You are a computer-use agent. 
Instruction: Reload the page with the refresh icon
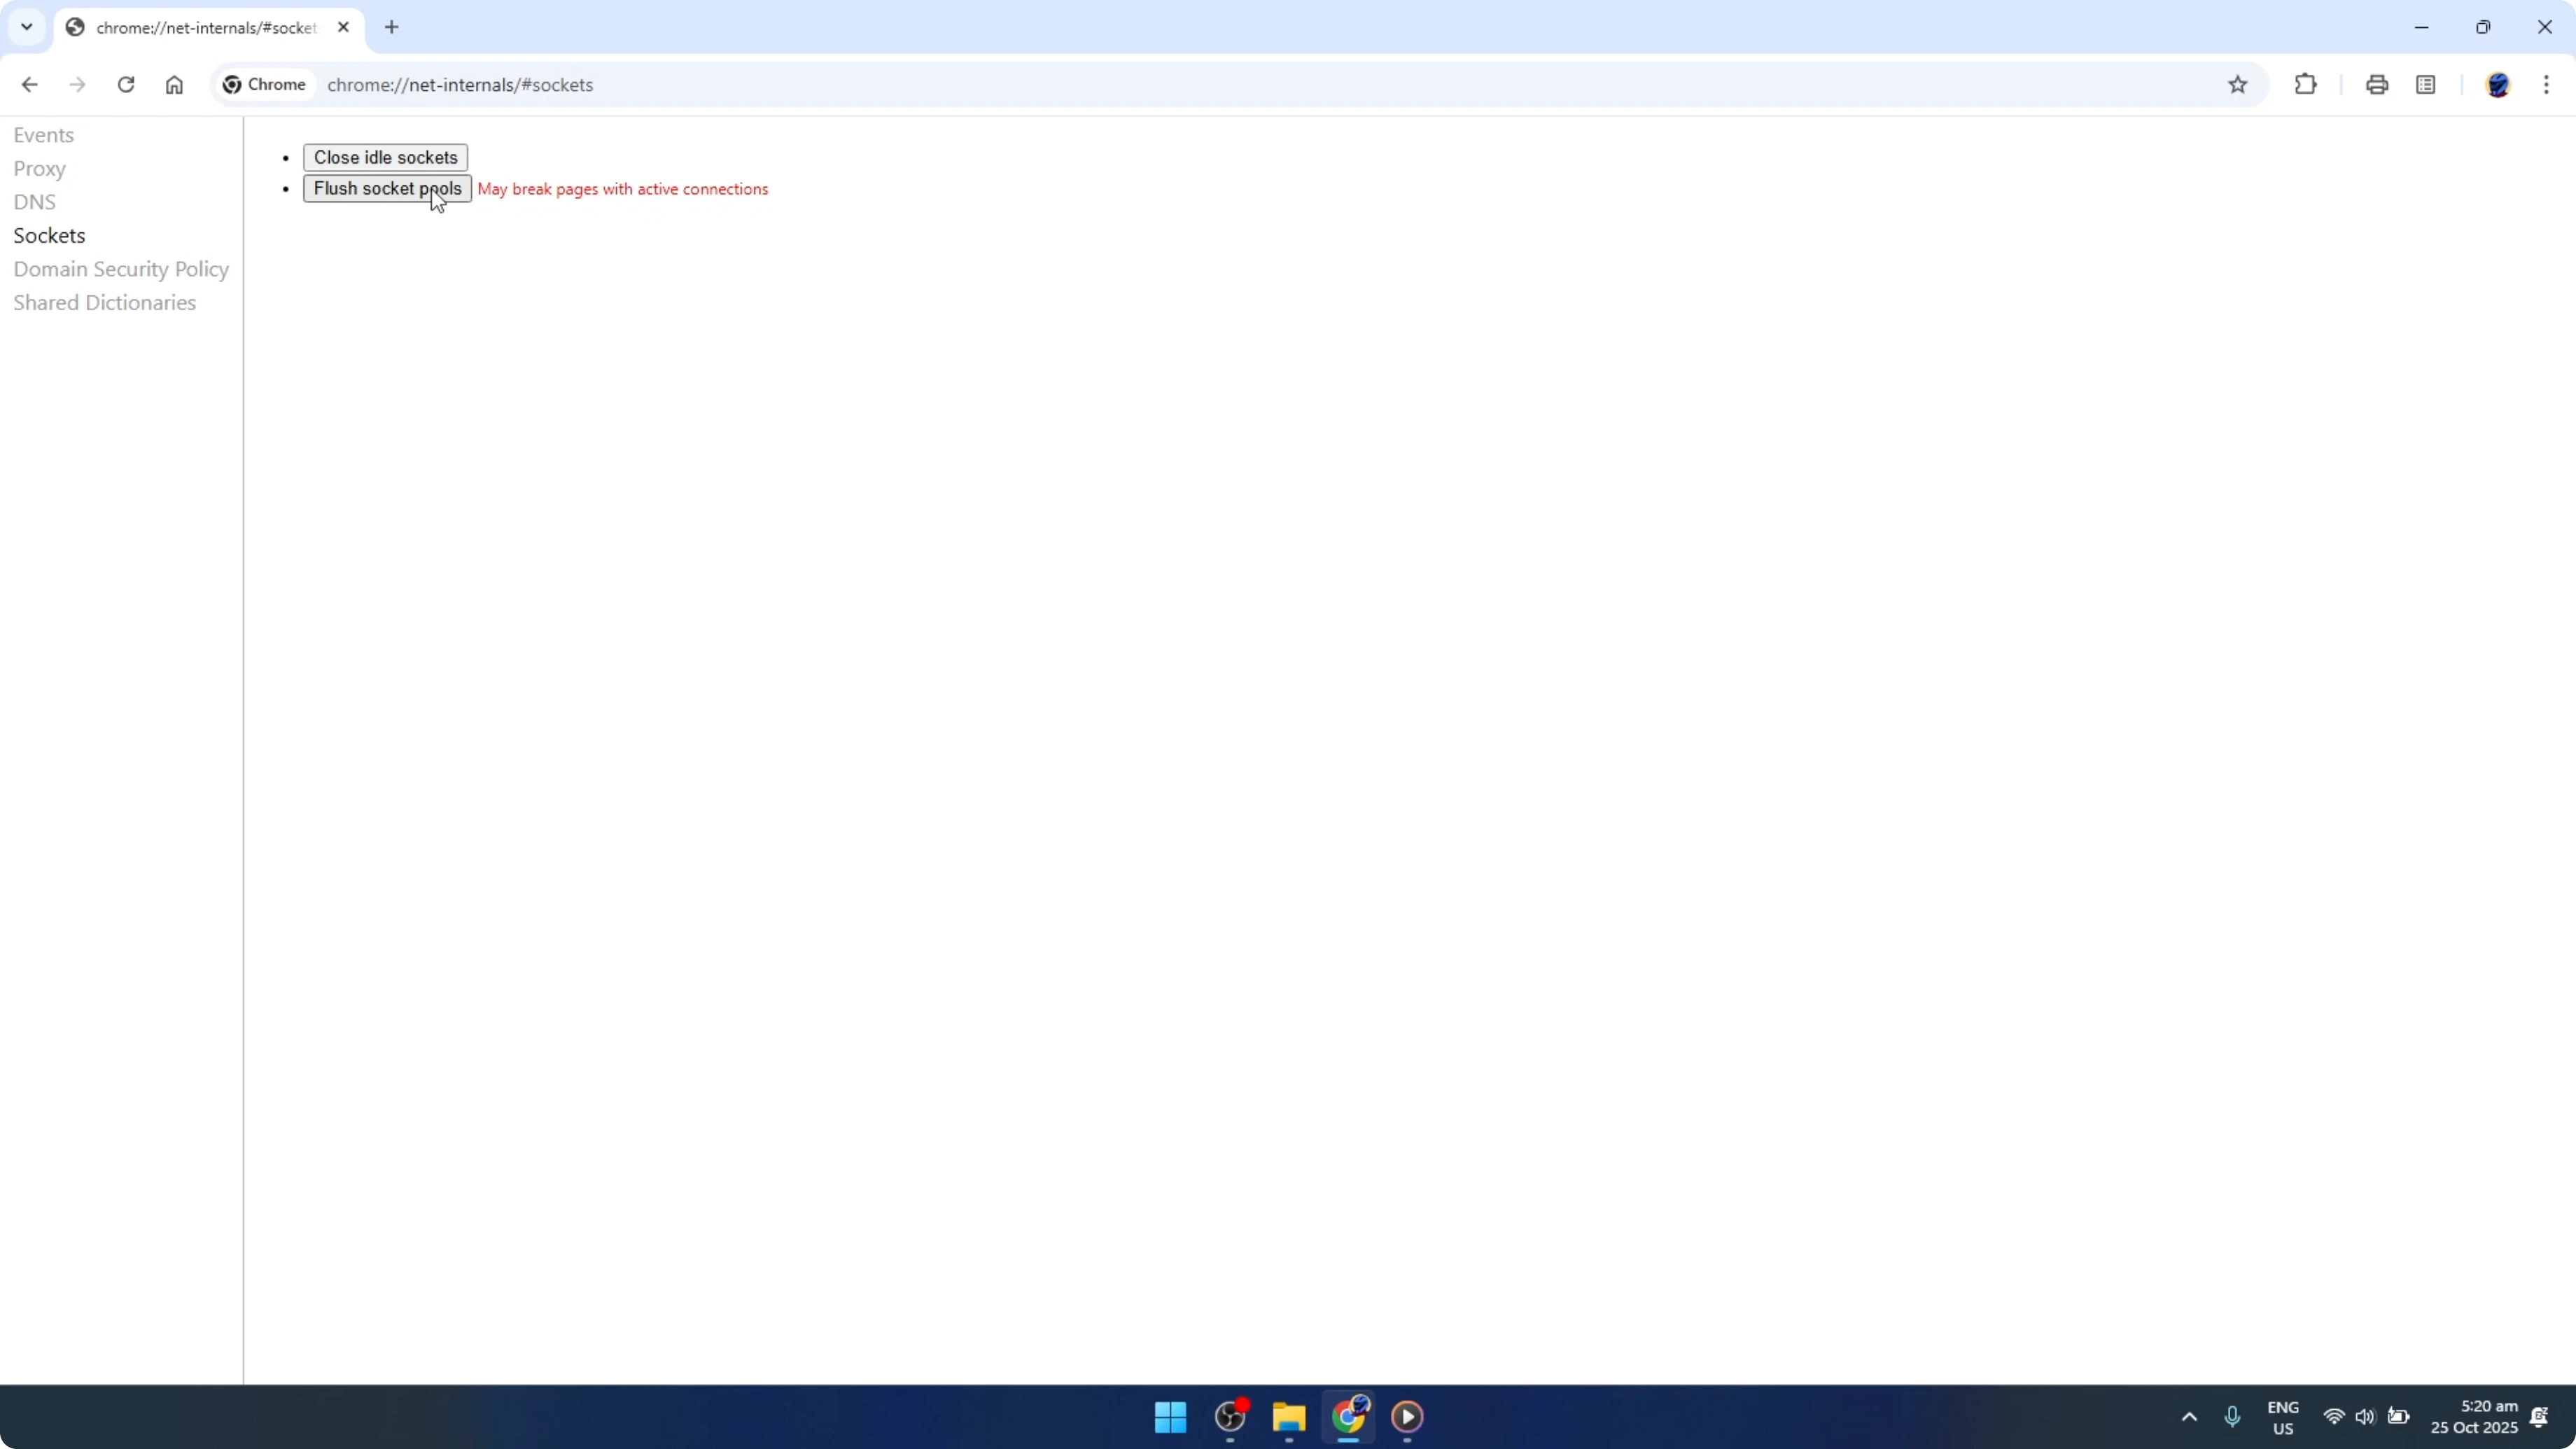pos(126,84)
